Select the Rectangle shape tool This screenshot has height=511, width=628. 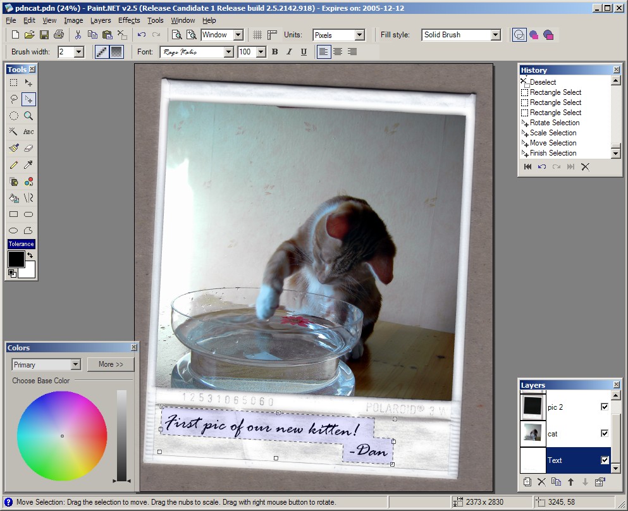(14, 214)
